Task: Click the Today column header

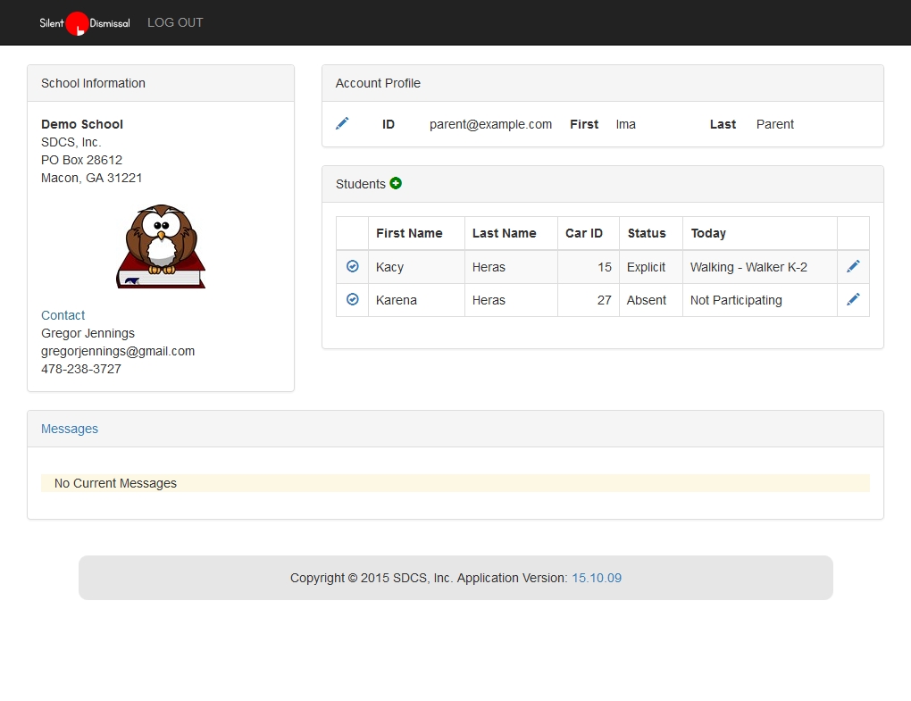Action: pos(708,233)
